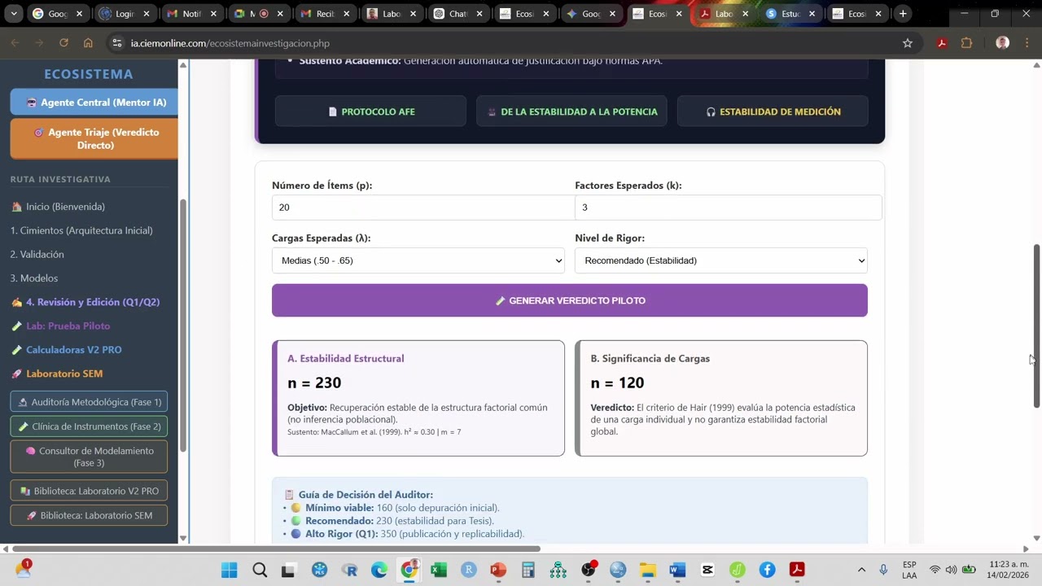Image resolution: width=1042 pixels, height=586 pixels.
Task: Open 4. Revisión y Edición (Q1/Q2)
Action: click(x=85, y=302)
